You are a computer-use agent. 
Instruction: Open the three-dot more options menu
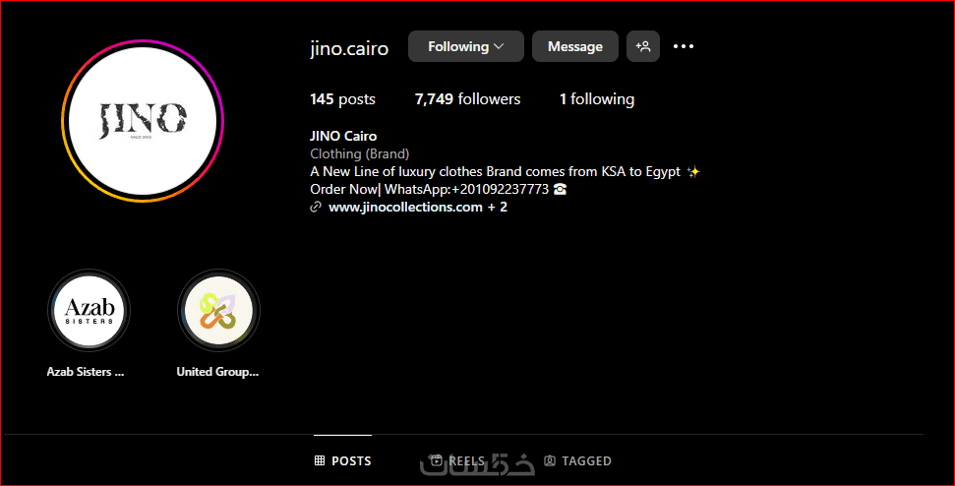click(x=684, y=46)
